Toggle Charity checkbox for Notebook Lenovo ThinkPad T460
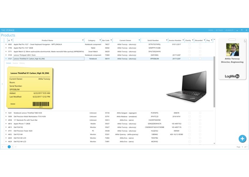Image resolution: width=249 pixels, height=177 pixels. (190, 113)
